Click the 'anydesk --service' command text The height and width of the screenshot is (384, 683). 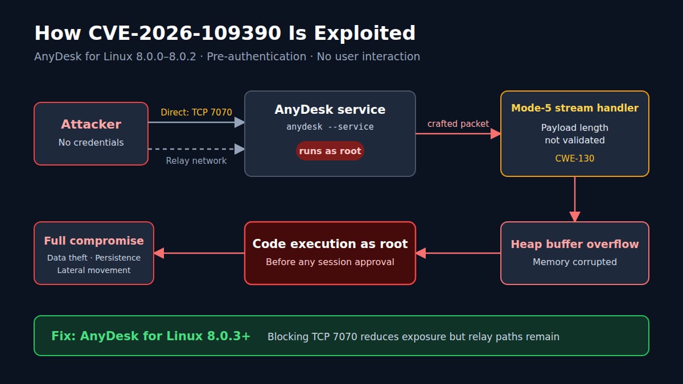point(330,127)
